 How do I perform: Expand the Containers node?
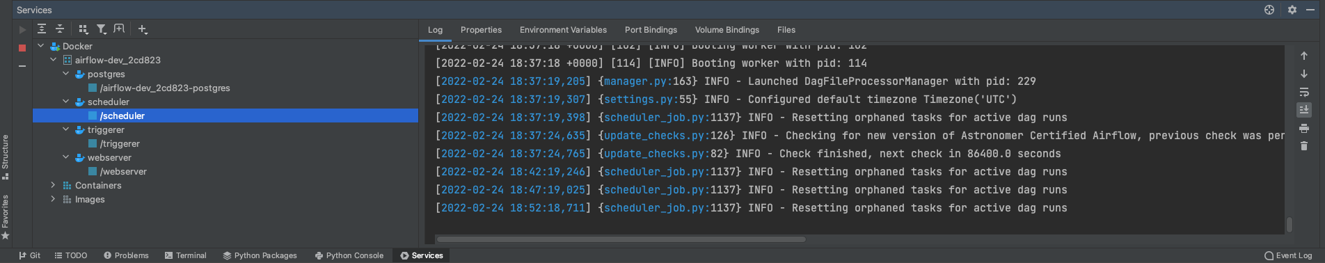tap(53, 185)
